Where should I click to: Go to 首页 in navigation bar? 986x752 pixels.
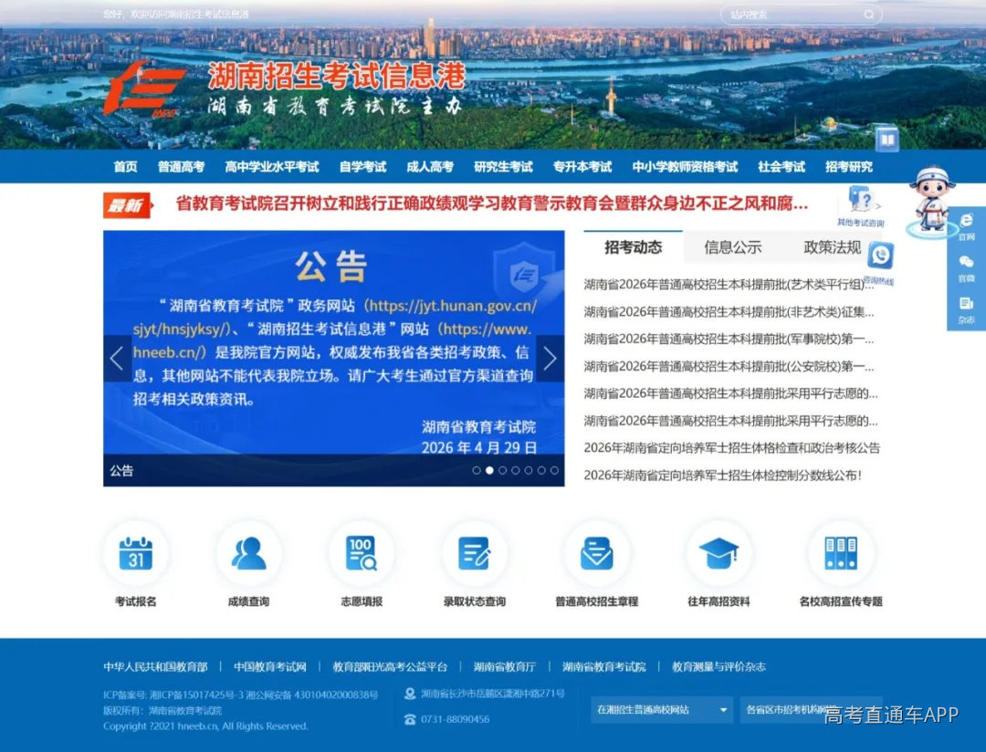pyautogui.click(x=125, y=167)
